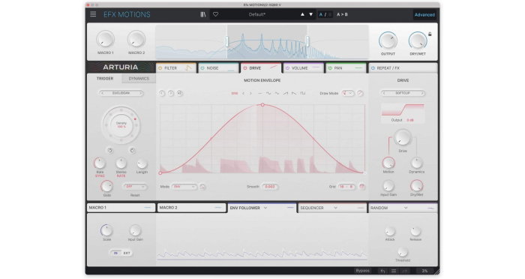Open the Draw Mode dropdown
The image size is (525, 279).
click(x=348, y=93)
